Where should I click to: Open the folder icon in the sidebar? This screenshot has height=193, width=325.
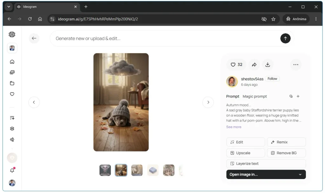tap(12, 83)
